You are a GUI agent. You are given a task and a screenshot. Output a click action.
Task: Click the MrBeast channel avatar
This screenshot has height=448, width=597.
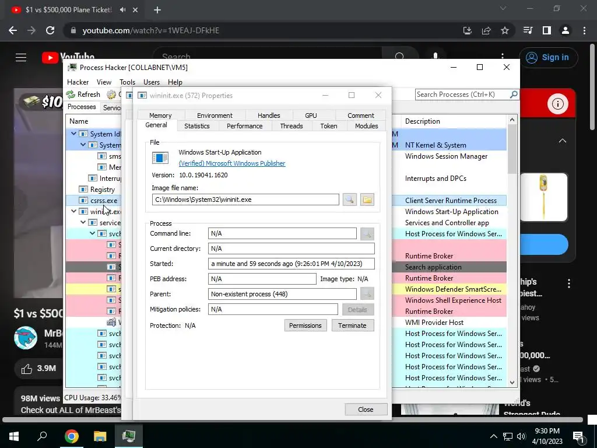pos(26,338)
